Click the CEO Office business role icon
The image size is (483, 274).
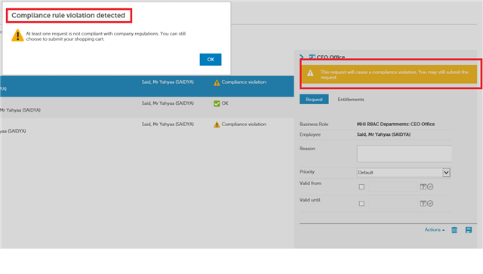click(x=312, y=57)
